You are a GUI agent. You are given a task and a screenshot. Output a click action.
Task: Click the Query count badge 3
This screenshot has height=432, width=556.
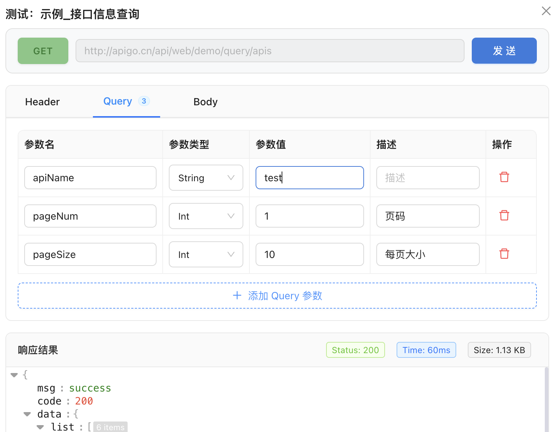144,101
